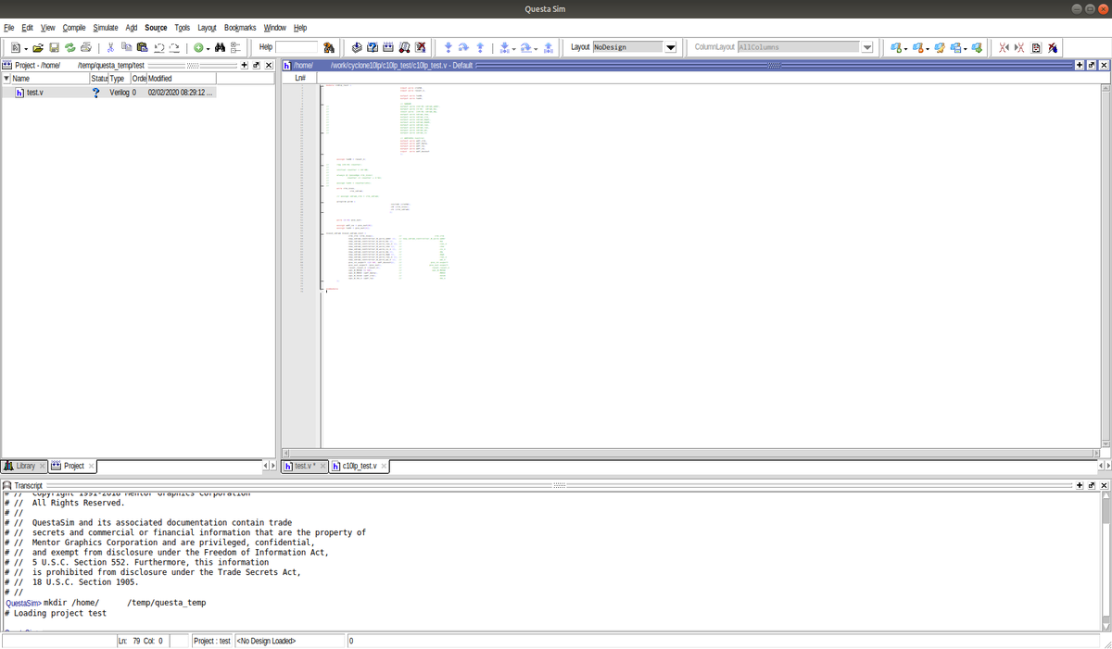This screenshot has width=1112, height=649.
Task: Click the fifth bookmark toolbar icon with green arrow
Action: tap(976, 47)
